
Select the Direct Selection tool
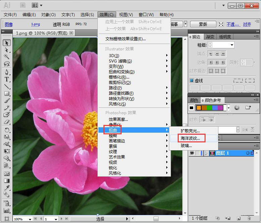point(7,50)
